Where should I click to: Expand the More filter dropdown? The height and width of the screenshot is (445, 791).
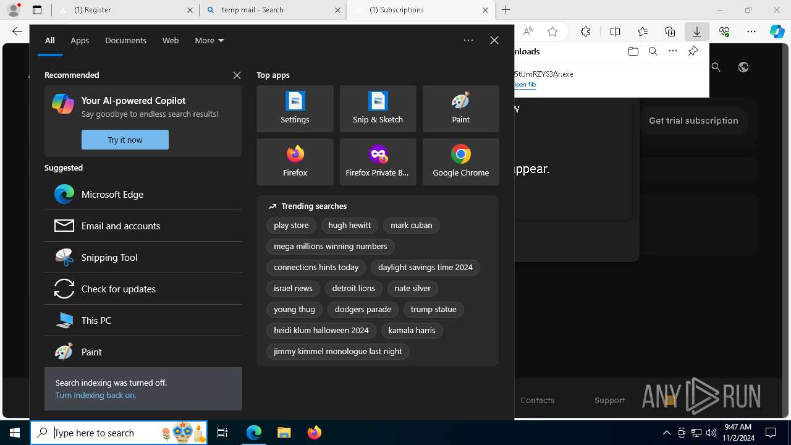[x=209, y=40]
